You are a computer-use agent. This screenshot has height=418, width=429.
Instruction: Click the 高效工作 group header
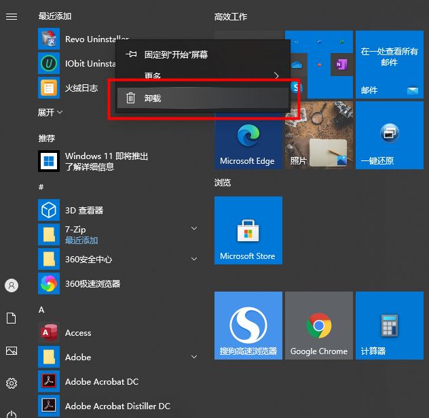point(231,17)
